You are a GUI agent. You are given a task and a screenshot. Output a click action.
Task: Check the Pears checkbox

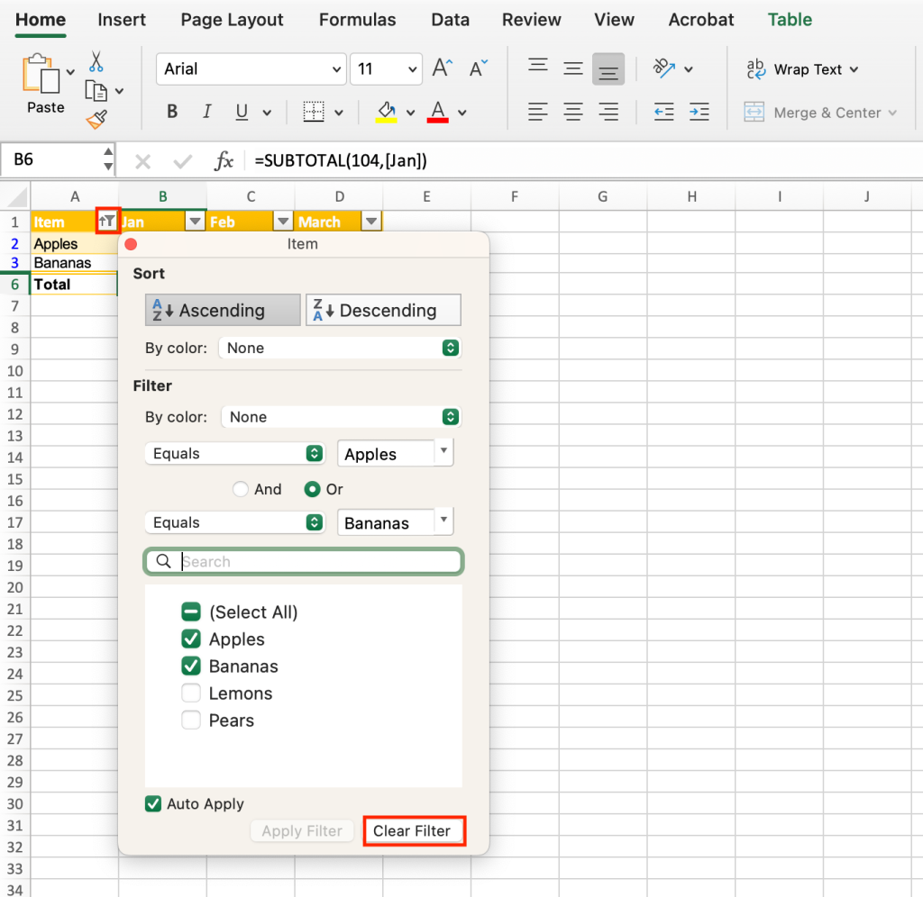(191, 720)
